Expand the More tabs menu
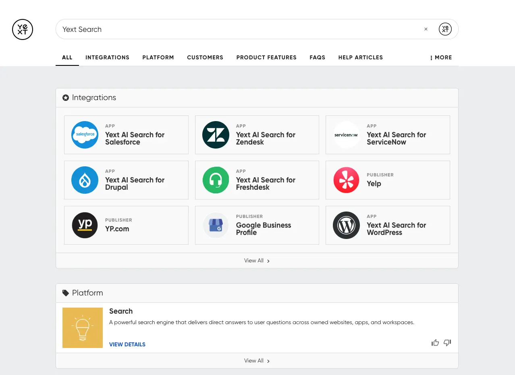515x375 pixels. [441, 57]
